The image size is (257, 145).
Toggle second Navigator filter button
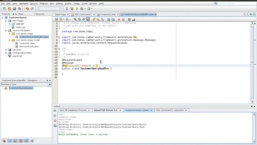click(10, 141)
